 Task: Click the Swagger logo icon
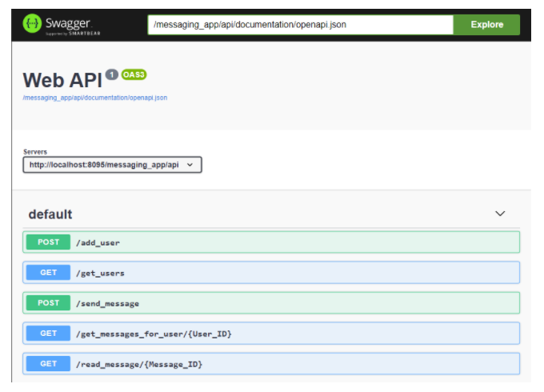(x=32, y=24)
